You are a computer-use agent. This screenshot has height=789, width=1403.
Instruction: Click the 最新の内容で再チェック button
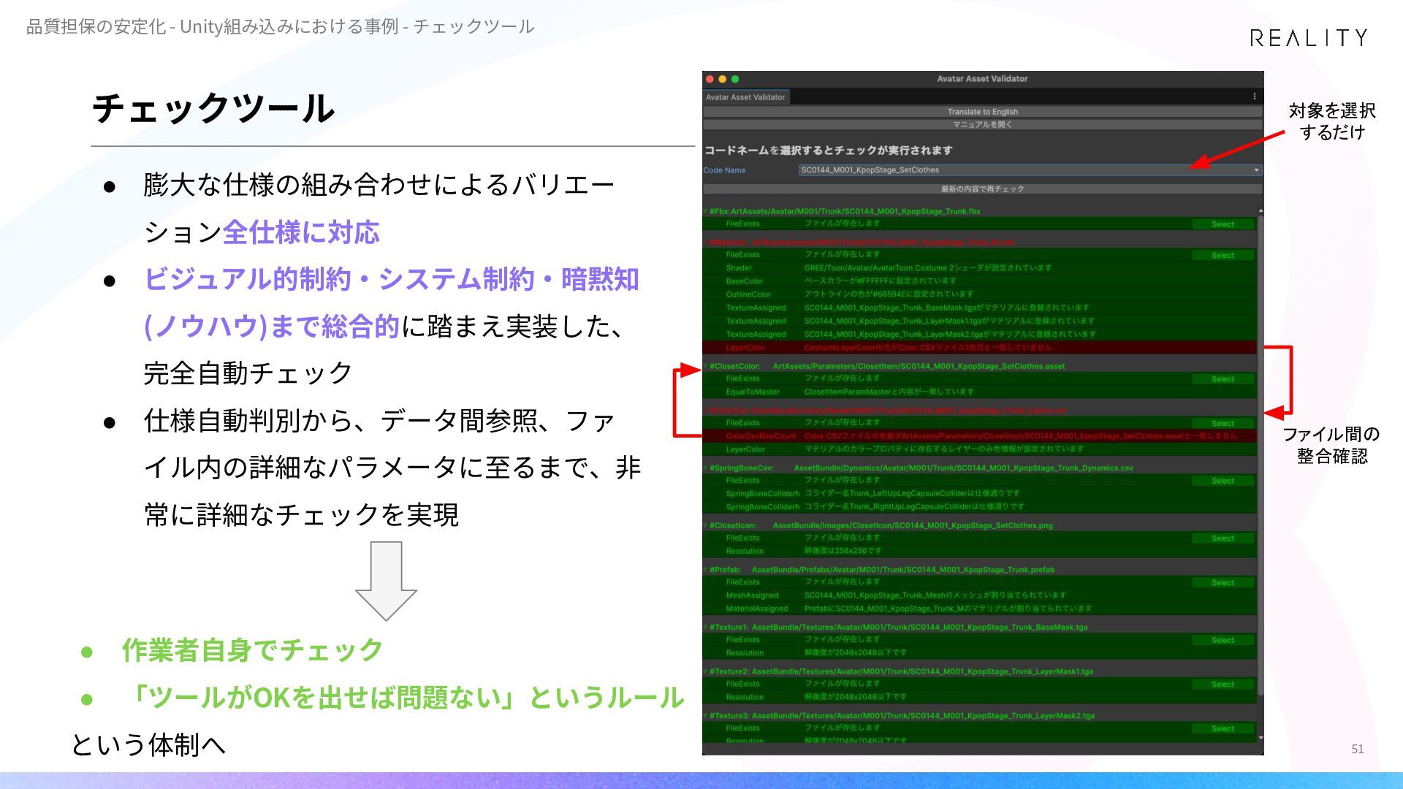pos(983,189)
